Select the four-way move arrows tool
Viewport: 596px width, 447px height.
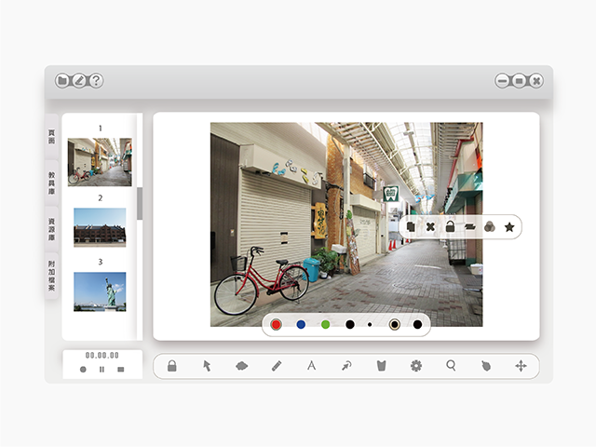(x=521, y=366)
